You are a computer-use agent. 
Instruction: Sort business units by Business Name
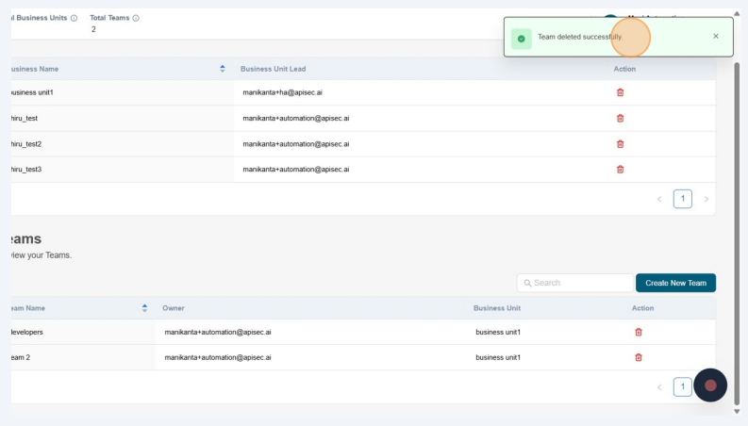click(x=223, y=69)
